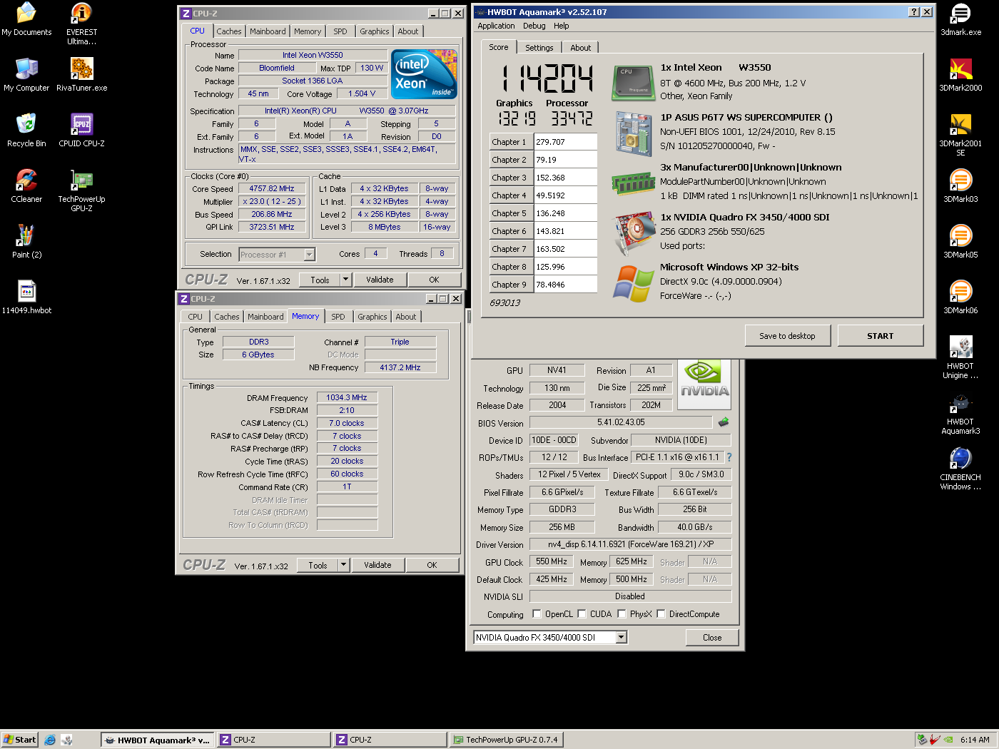Open the 114049.hwbot file icon

tap(26, 297)
